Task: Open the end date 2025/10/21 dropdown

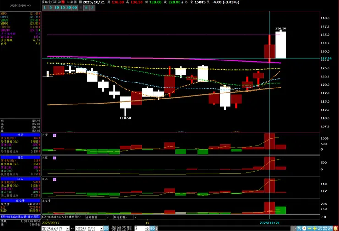Action: click(x=101, y=228)
